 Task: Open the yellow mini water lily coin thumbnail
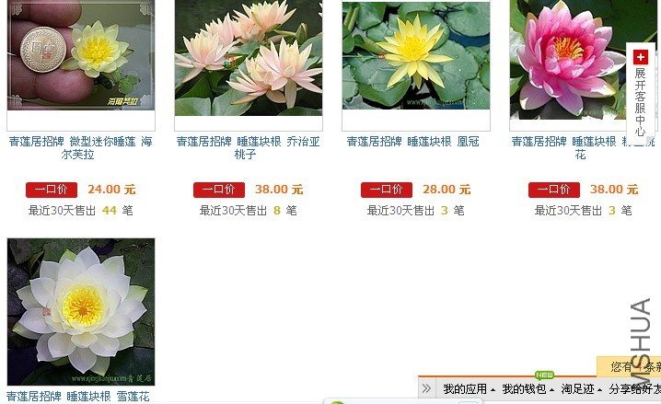coord(81,55)
